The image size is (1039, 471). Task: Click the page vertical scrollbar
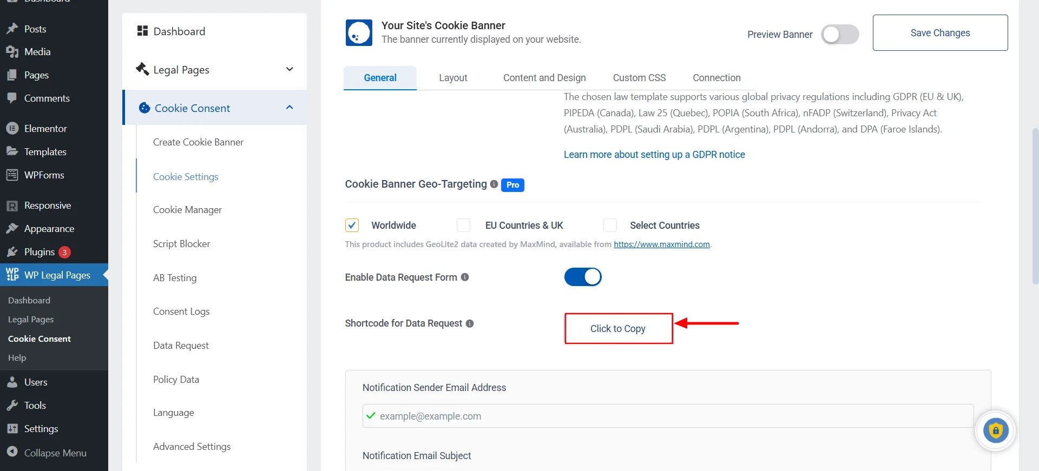pyautogui.click(x=1035, y=205)
